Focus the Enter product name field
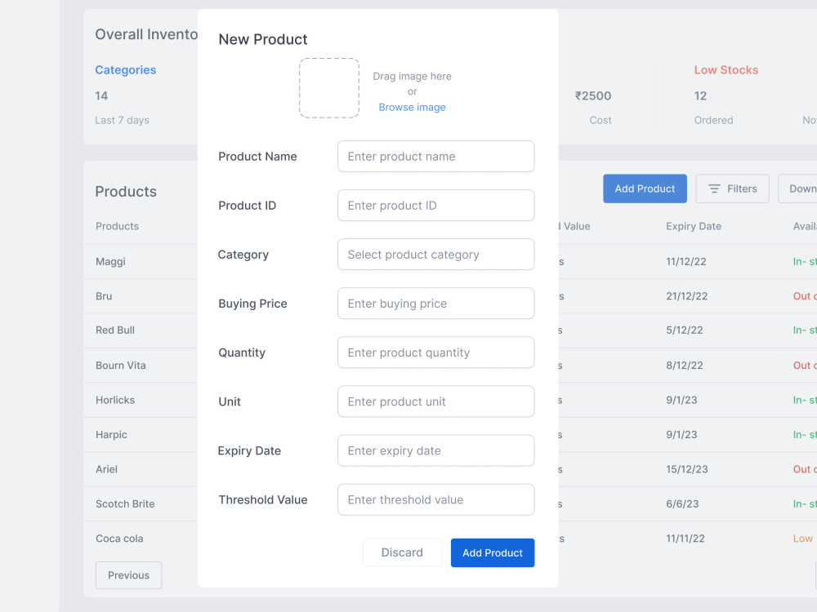Viewport: 817px width, 612px height. tap(435, 156)
